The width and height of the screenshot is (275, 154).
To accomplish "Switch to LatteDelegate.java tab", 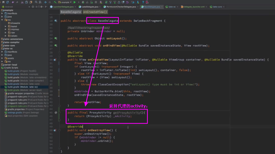I will tap(89, 7).
